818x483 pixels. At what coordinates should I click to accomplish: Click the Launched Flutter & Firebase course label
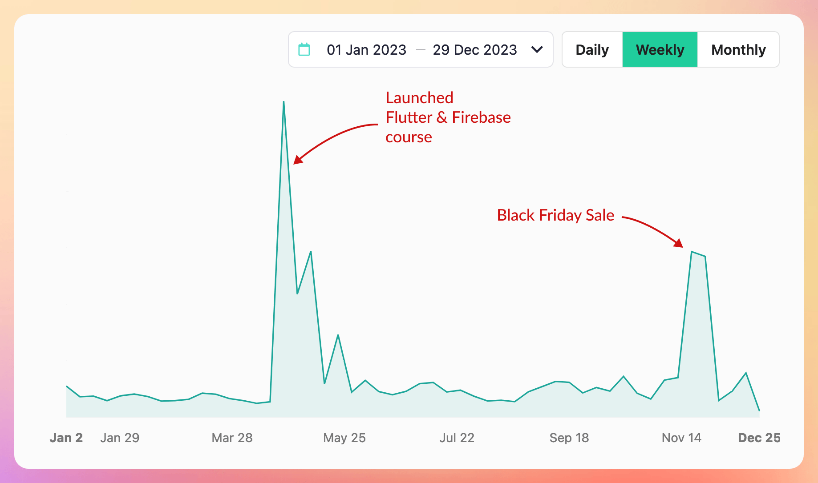pos(447,117)
